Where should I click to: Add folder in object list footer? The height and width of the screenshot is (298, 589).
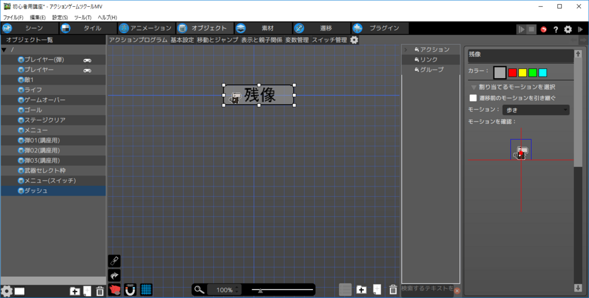[75, 291]
